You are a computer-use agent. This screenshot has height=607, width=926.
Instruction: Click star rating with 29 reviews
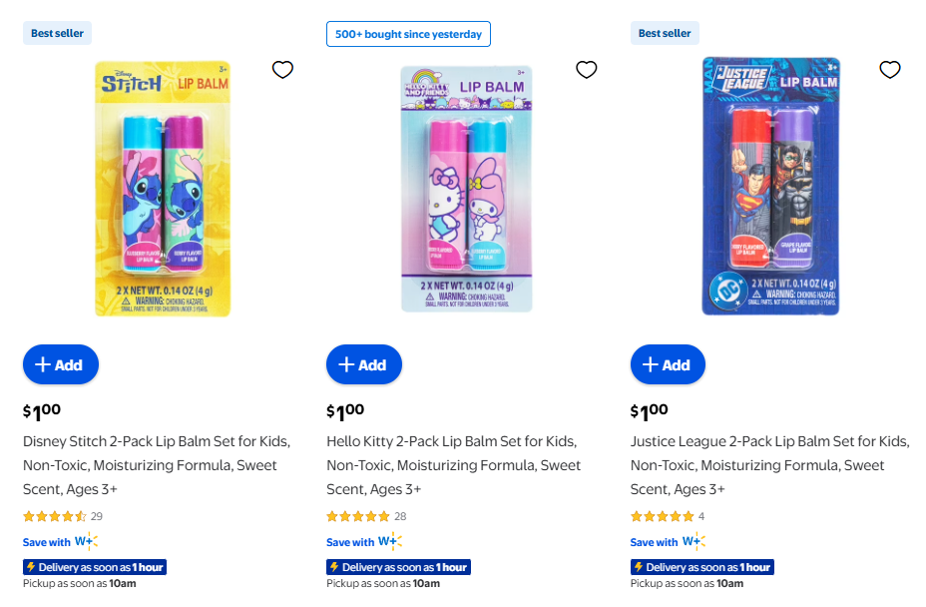(x=55, y=516)
